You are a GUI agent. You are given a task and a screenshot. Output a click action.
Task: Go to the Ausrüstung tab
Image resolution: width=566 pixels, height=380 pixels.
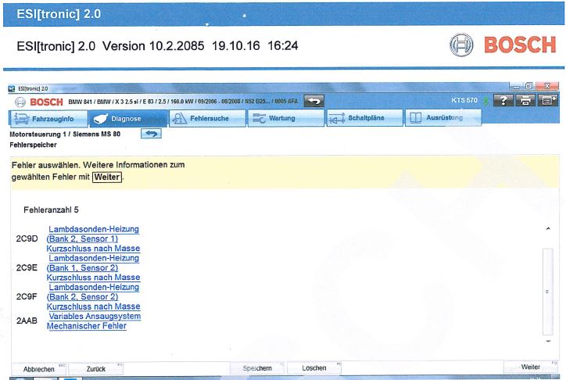click(443, 117)
